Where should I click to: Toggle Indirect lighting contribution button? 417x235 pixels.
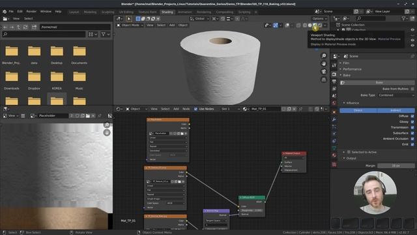point(395,110)
